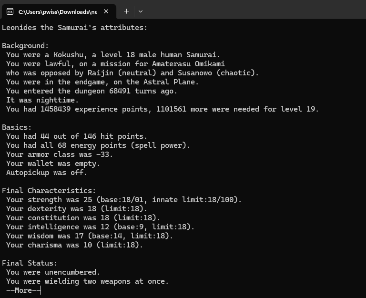The image size is (366, 298).
Task: Click the 'Your armor class was -33' line
Action: (x=60, y=154)
